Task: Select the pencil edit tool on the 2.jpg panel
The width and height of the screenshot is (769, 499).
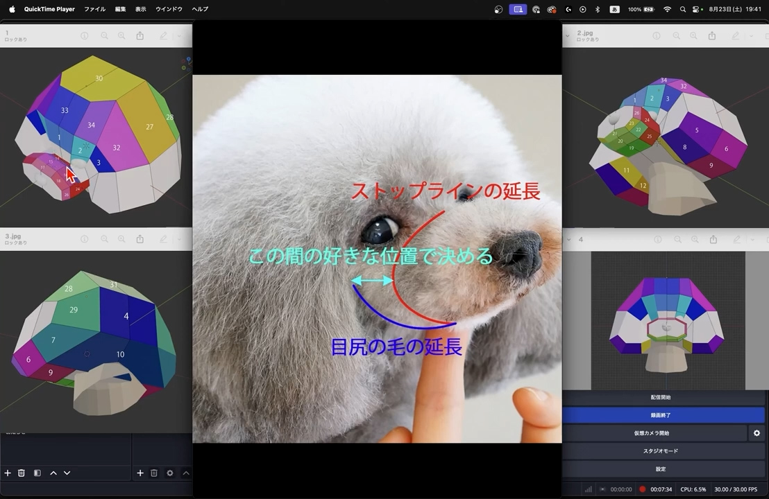Action: tap(736, 35)
